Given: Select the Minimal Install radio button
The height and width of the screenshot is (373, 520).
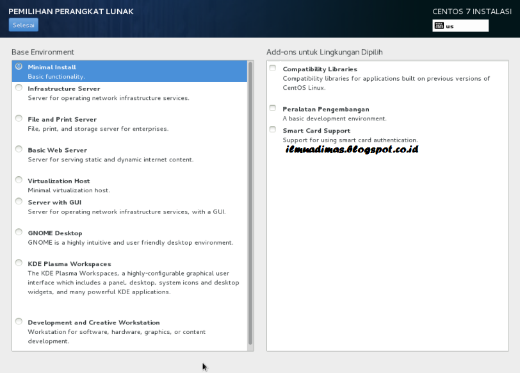Looking at the screenshot, I should pos(19,67).
